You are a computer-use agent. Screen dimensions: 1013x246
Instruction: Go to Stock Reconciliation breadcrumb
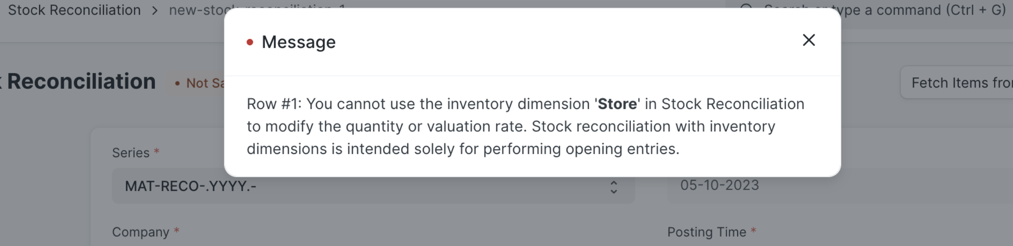[74, 10]
